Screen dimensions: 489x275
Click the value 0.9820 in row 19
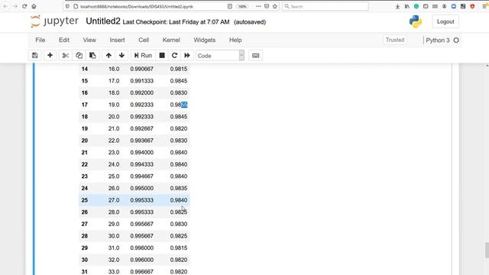[179, 128]
